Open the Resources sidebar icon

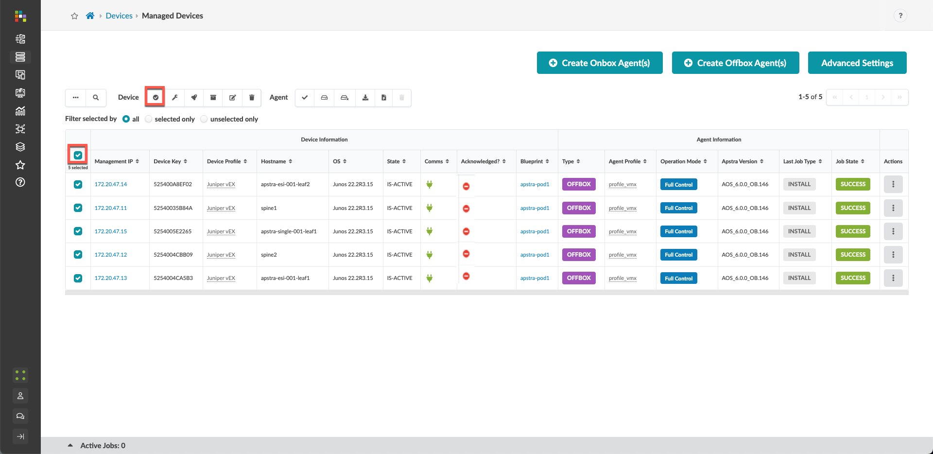[x=20, y=93]
